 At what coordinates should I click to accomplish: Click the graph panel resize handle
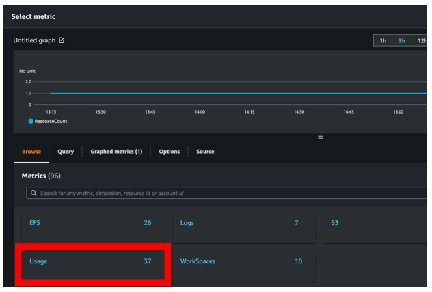[320, 137]
